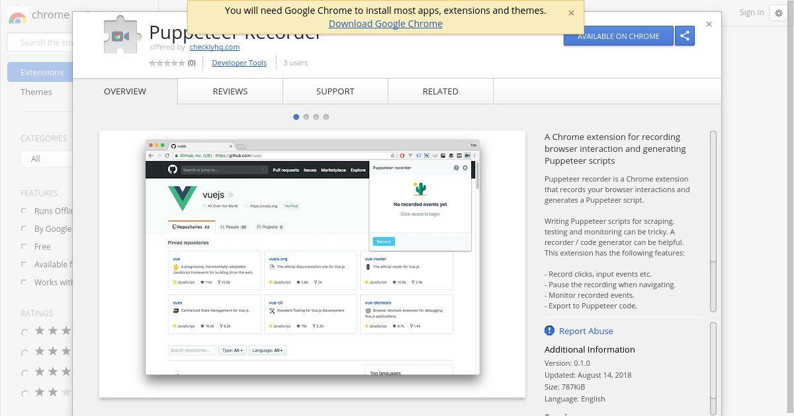Click the Additional Information heading
The image size is (794, 416).
(x=590, y=349)
